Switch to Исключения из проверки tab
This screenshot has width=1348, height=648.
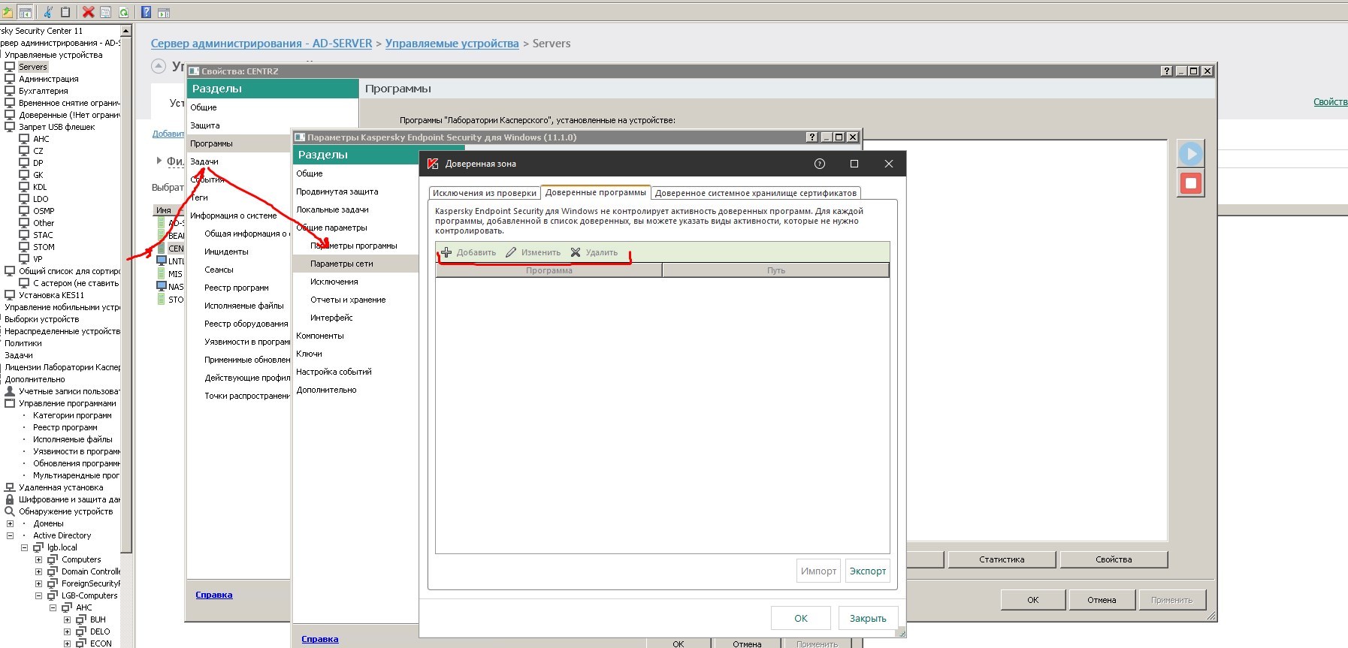pos(485,193)
